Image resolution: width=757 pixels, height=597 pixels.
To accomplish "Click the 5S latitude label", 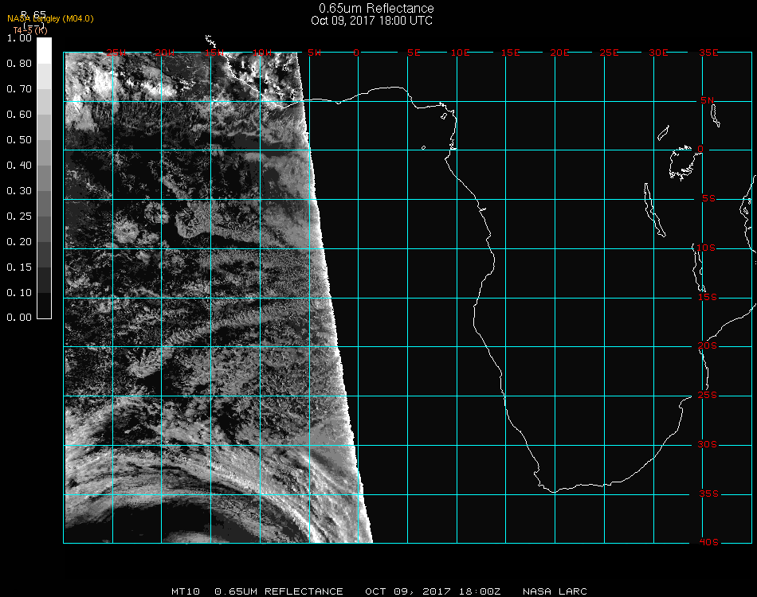I will tap(708, 199).
